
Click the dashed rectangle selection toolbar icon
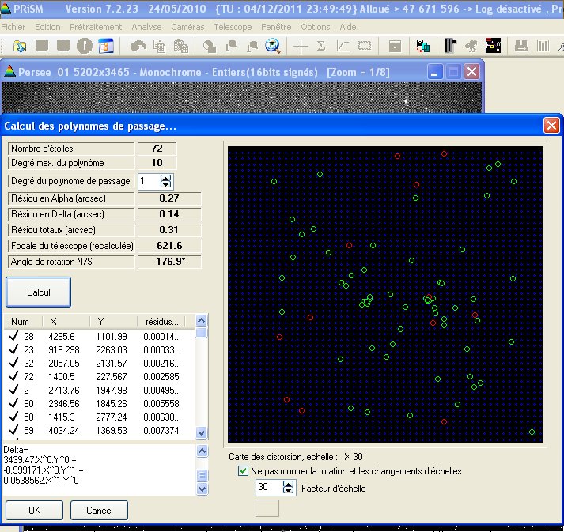[x=364, y=46]
